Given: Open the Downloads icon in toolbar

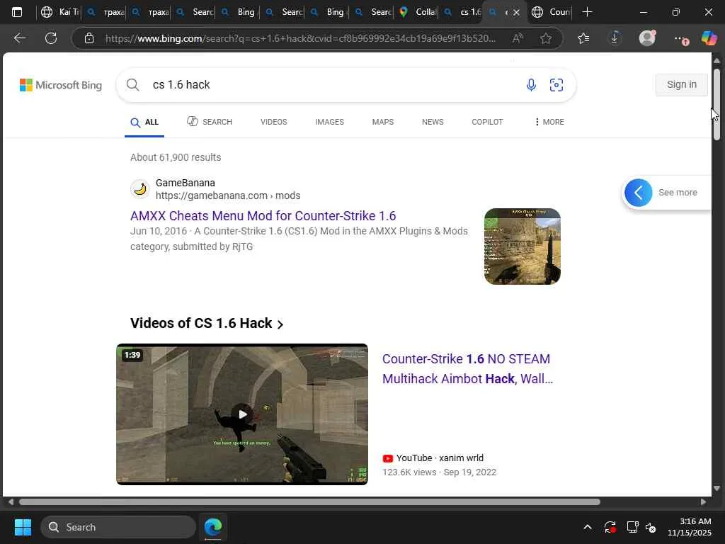Looking at the screenshot, I should pos(615,38).
